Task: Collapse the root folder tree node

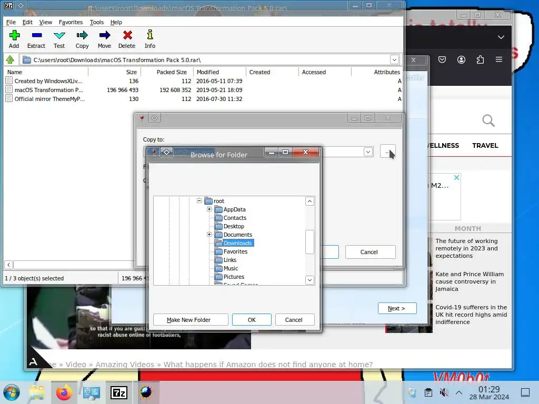Action: pos(199,200)
